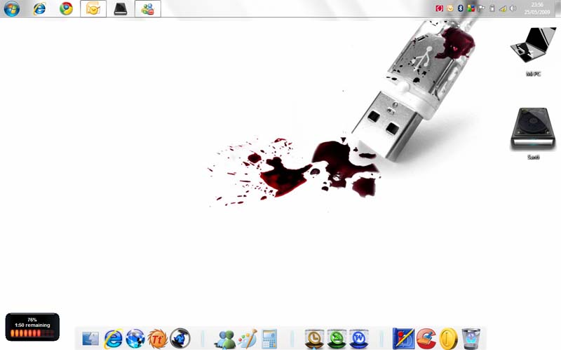Open the network signal tray icon
Screen dimensions: 561x350
pos(503,8)
